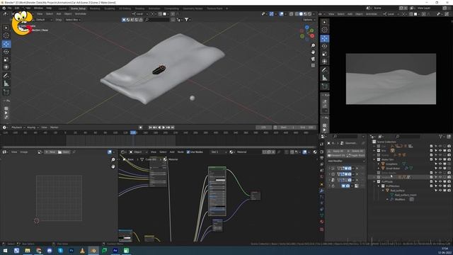453x255 pixels.
Task: Open After Effects from the Windows taskbar
Action: pos(115,251)
